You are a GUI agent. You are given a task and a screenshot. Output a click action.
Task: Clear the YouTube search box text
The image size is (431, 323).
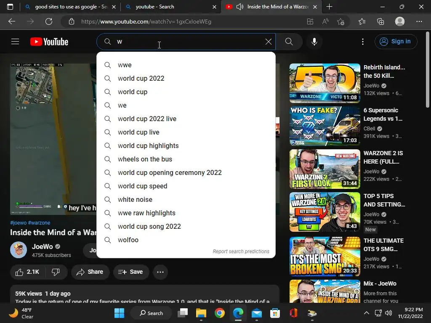point(268,42)
